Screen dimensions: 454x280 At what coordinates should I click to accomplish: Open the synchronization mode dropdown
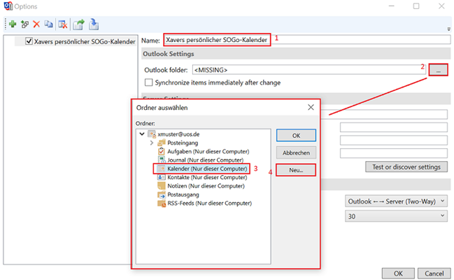click(397, 202)
